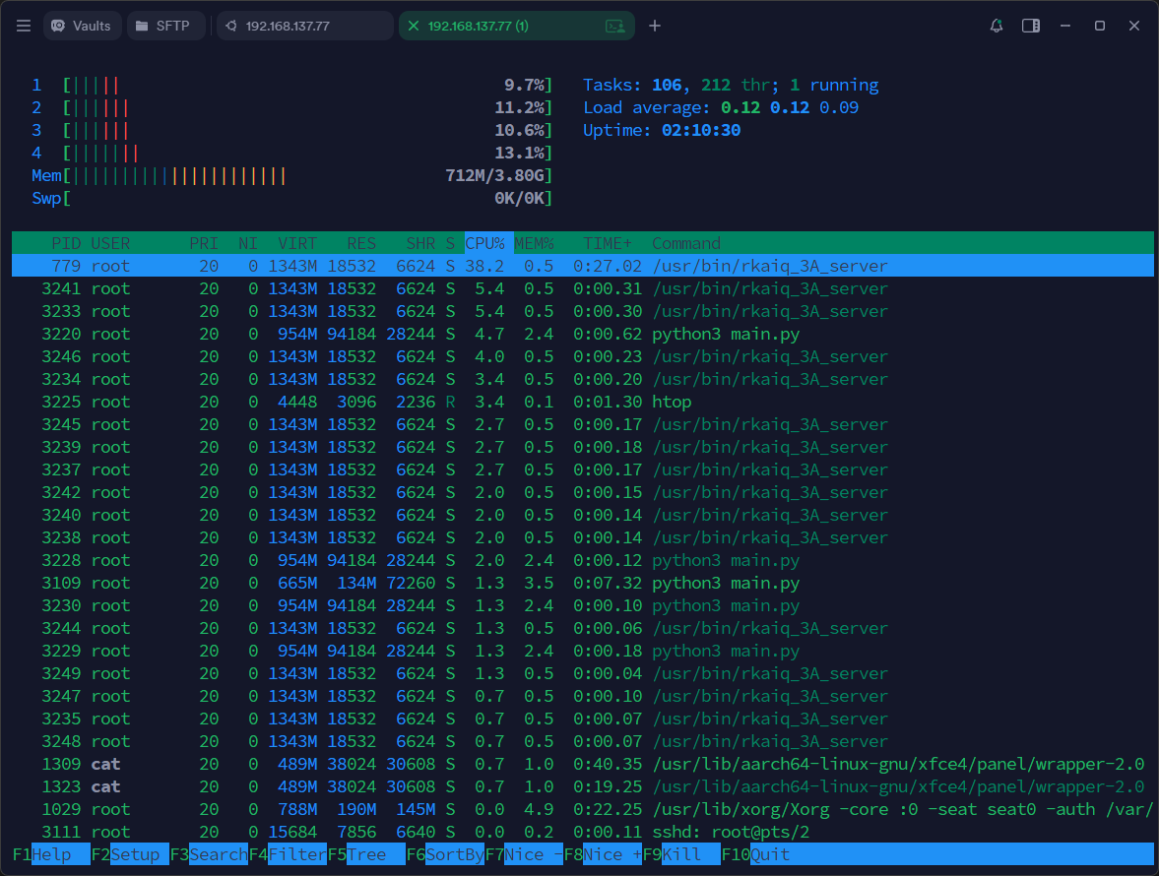Toggle the side panel layout icon
The width and height of the screenshot is (1159, 876).
tap(1031, 26)
